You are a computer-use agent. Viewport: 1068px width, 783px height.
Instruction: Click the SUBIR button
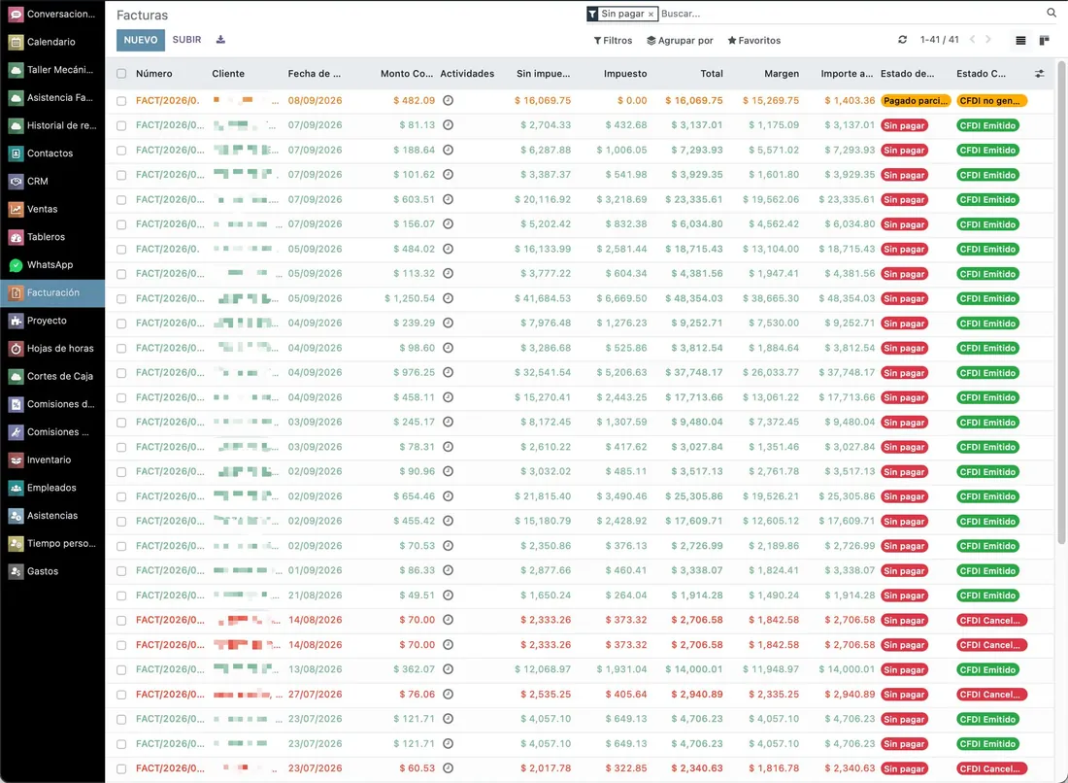186,40
